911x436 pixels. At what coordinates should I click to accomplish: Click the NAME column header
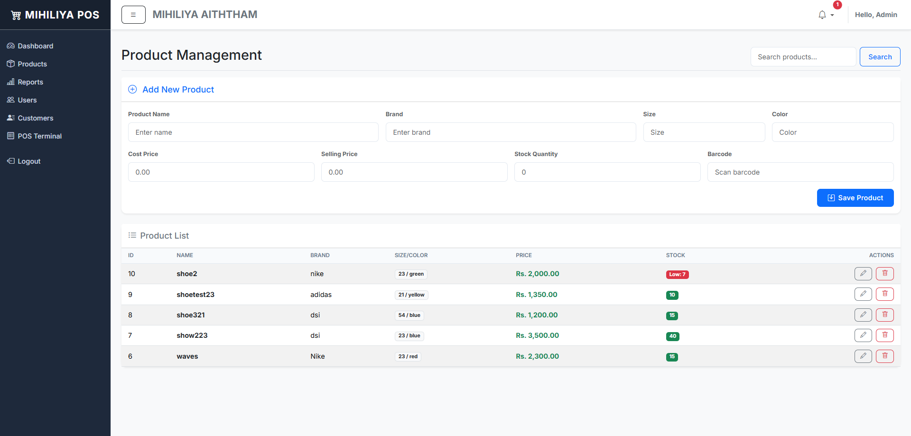(185, 255)
